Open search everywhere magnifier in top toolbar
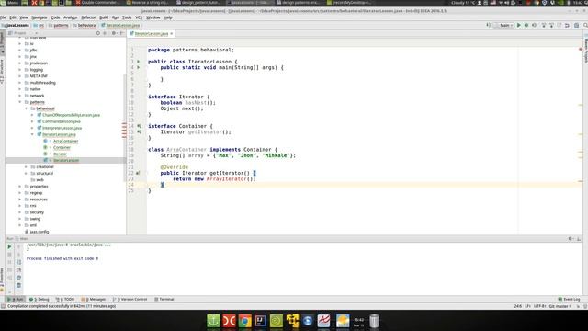 (x=585, y=25)
